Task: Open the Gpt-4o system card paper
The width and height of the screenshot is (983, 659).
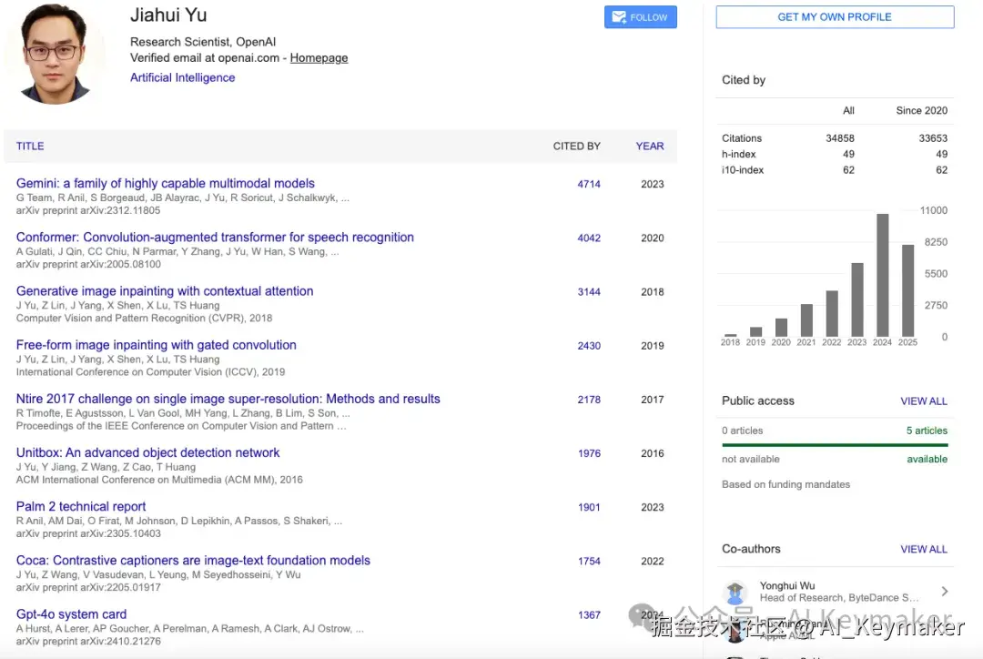Action: click(x=71, y=615)
